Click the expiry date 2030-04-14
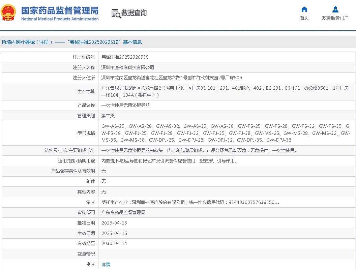This screenshot has width=356, height=269. pos(114,243)
